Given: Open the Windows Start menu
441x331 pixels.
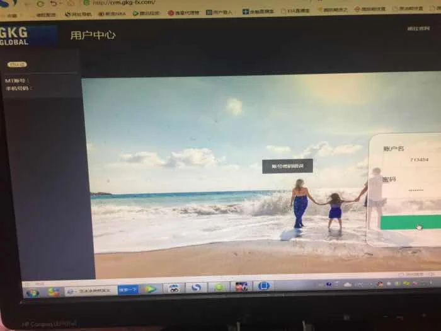Looking at the screenshot, I should pos(32,292).
